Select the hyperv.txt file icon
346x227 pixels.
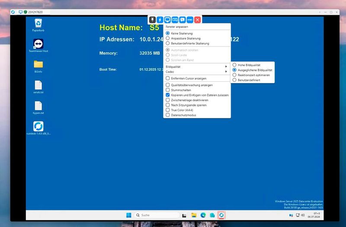pos(38,108)
